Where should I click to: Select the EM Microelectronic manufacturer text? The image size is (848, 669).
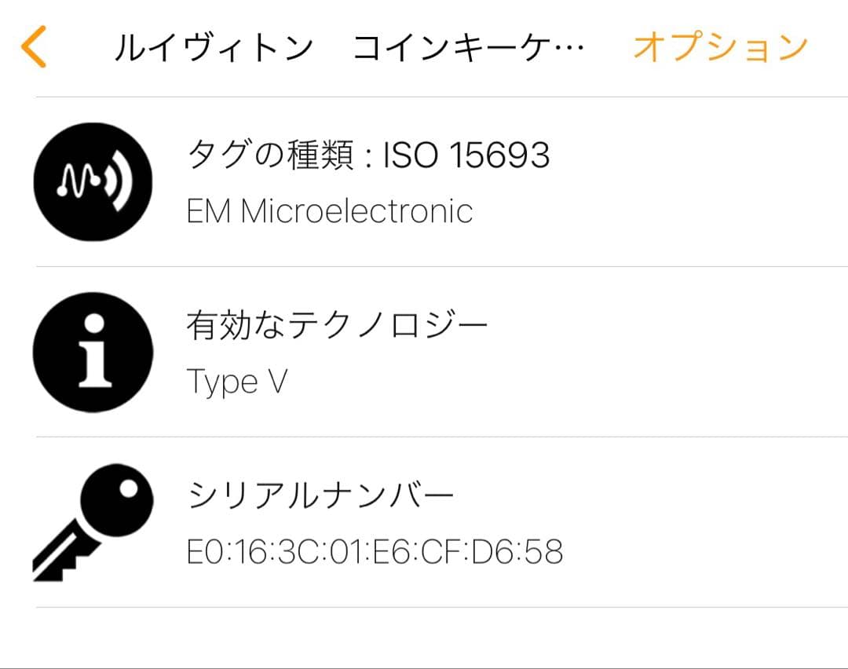(330, 211)
